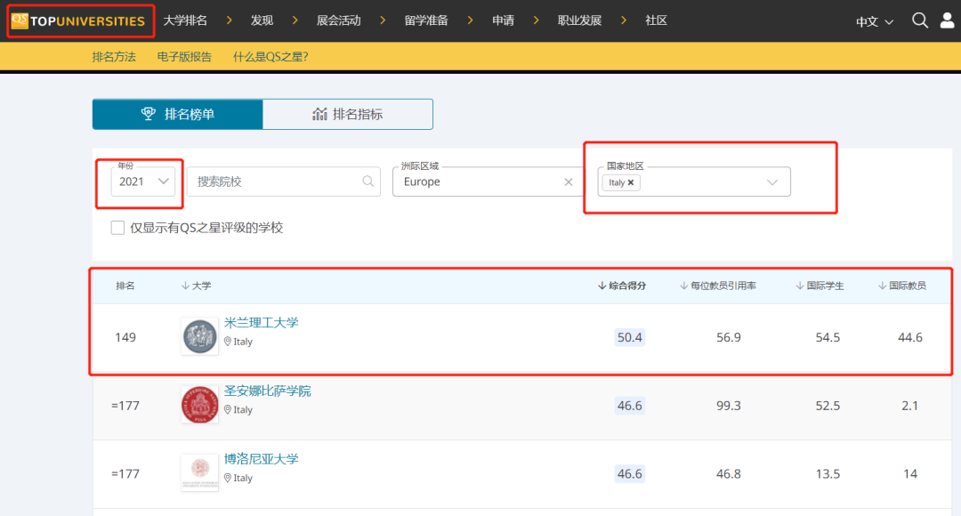
Task: Tick 仅显示有QS之星评级的学校 checkbox
Action: (117, 228)
